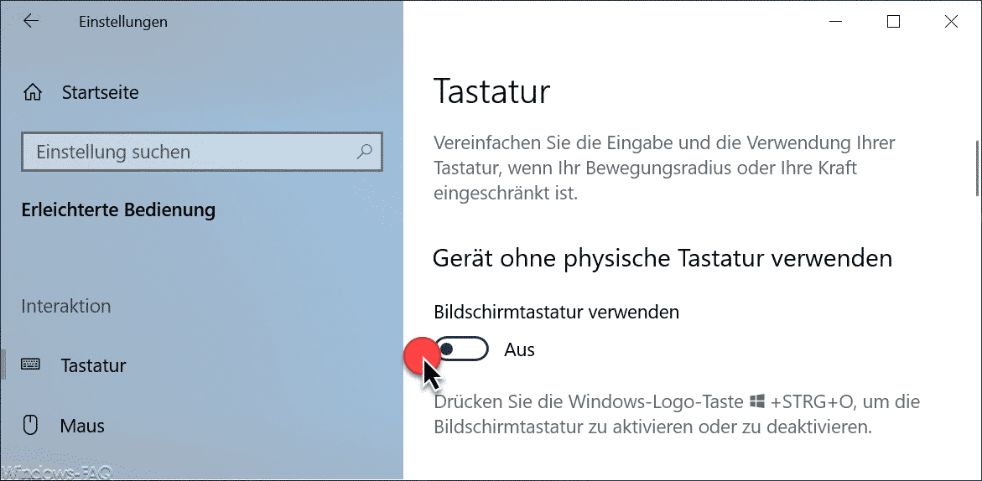Click the mouse icon beside Maus
982x481 pixels.
pyautogui.click(x=30, y=426)
